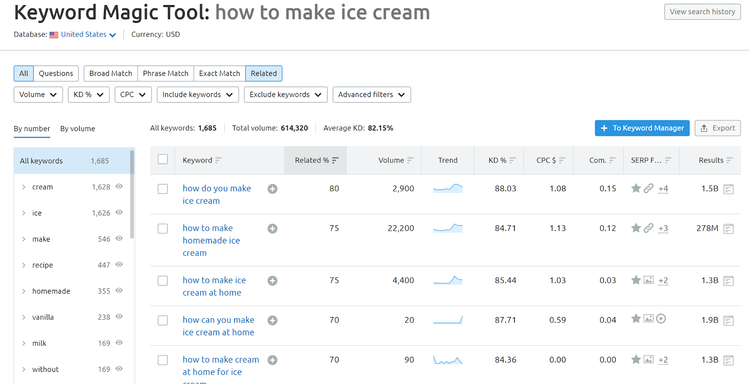Add 'how can you make ice cream at home' plus icon
This screenshot has width=749, height=384.
point(272,320)
